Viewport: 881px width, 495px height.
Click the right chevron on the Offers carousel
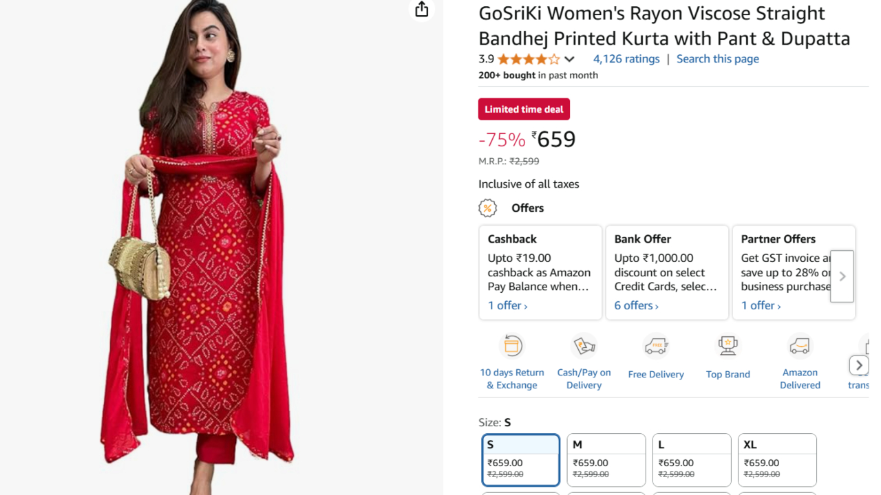(842, 276)
